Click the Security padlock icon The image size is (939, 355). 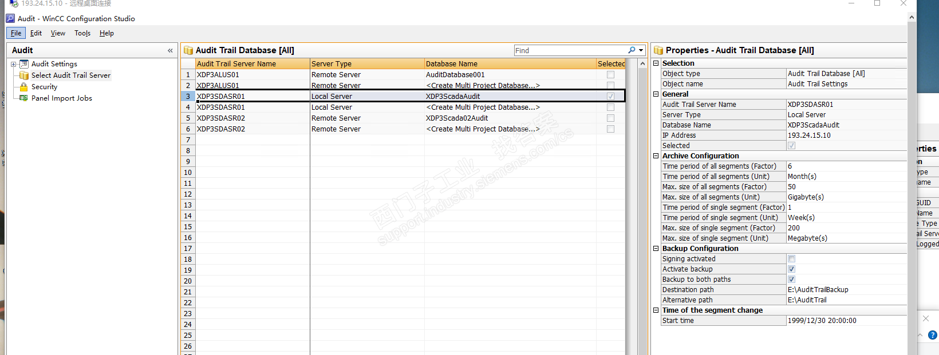click(24, 87)
